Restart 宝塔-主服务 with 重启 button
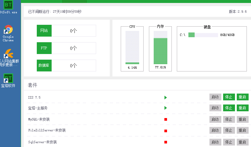 pyautogui.click(x=242, y=108)
